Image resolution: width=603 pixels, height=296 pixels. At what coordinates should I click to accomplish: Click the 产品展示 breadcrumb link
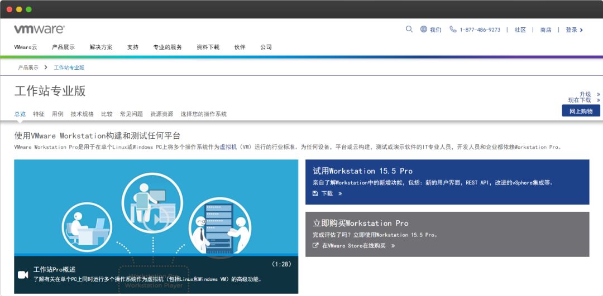[x=28, y=67]
